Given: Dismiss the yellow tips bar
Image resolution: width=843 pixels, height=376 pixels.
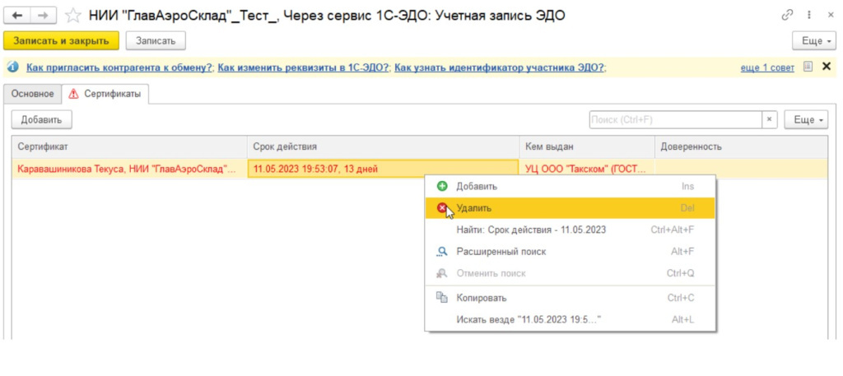Looking at the screenshot, I should click(826, 67).
